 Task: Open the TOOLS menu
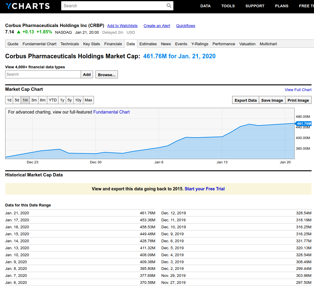[x=228, y=6]
